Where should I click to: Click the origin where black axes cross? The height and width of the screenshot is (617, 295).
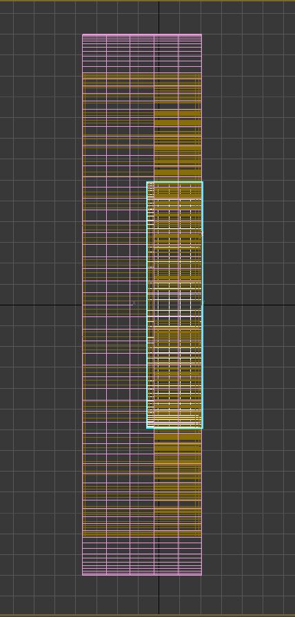pyautogui.click(x=159, y=305)
